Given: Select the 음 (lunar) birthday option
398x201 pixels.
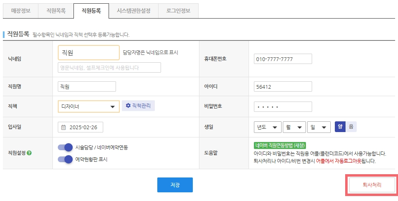Looking at the screenshot, I should click(x=351, y=127).
